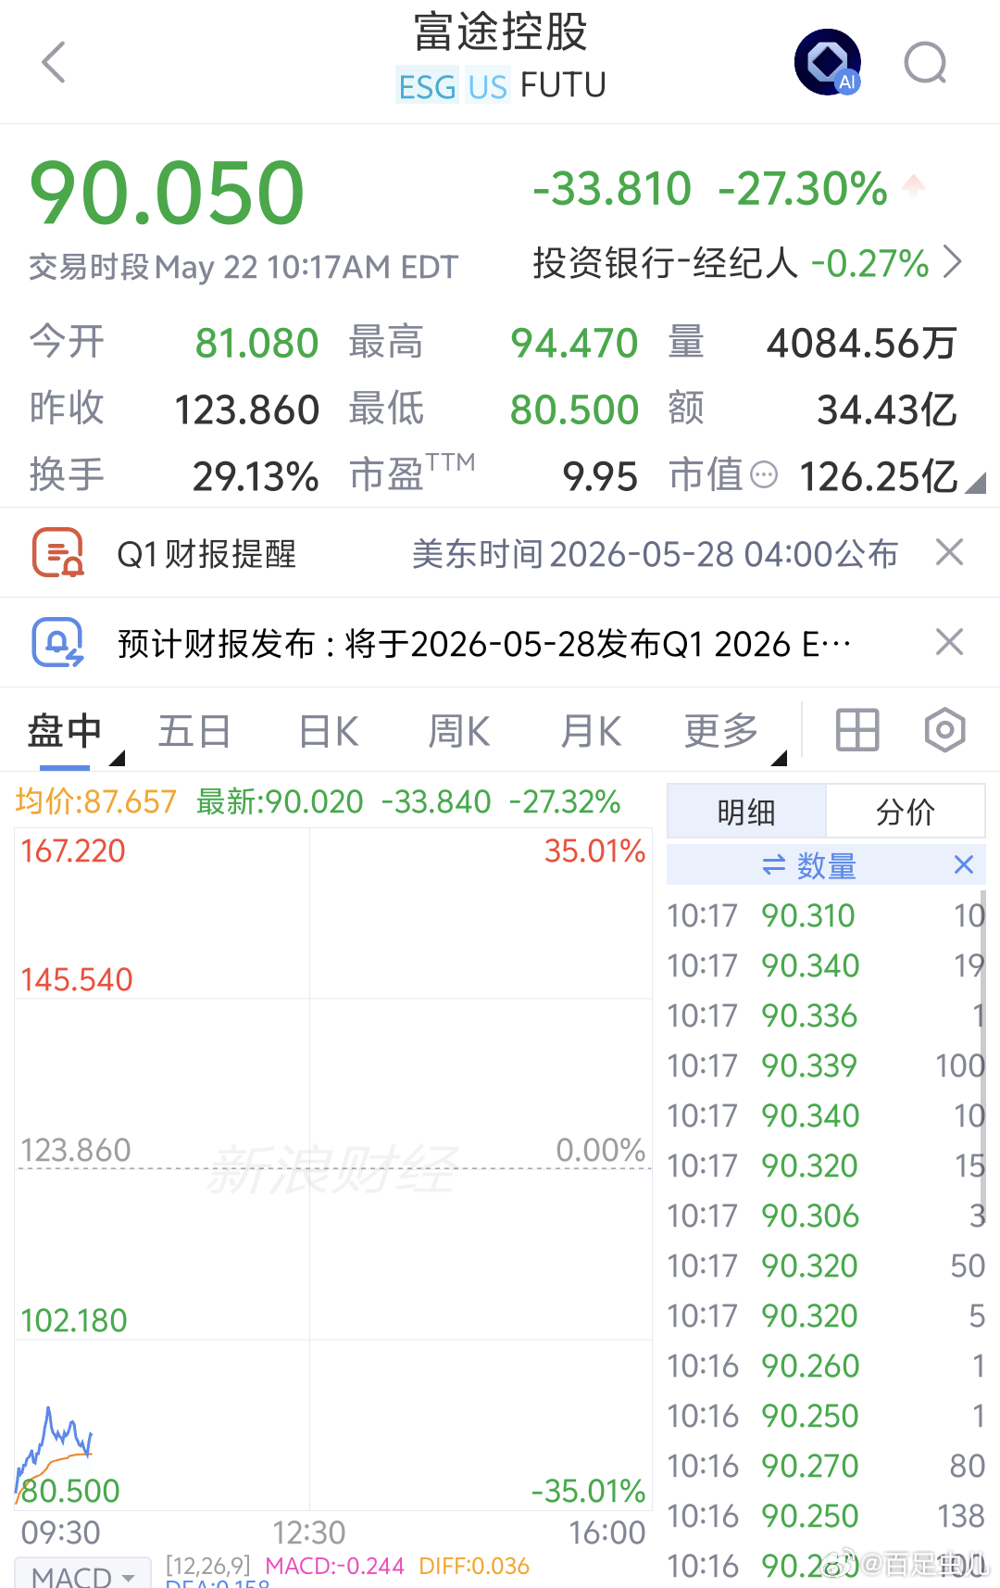Tap the 最新:90.020 label
The height and width of the screenshot is (1588, 1000).
280,801
